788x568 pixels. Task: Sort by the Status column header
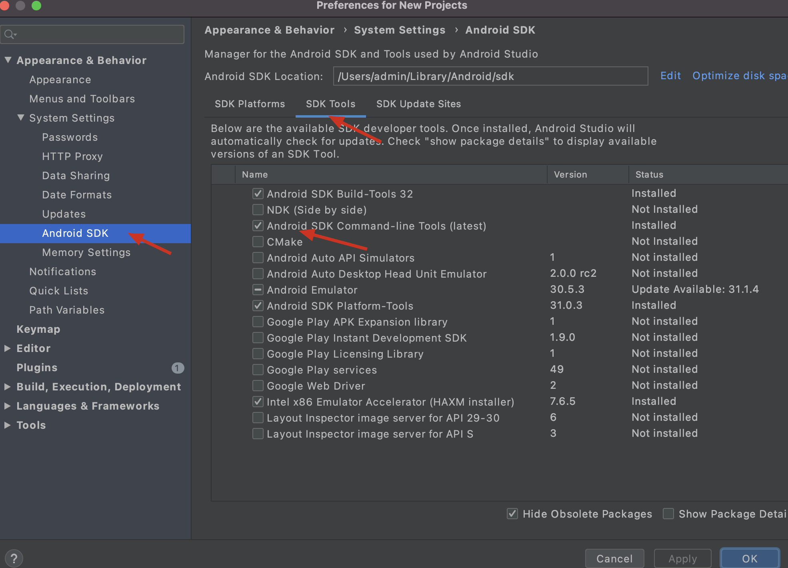coord(708,175)
